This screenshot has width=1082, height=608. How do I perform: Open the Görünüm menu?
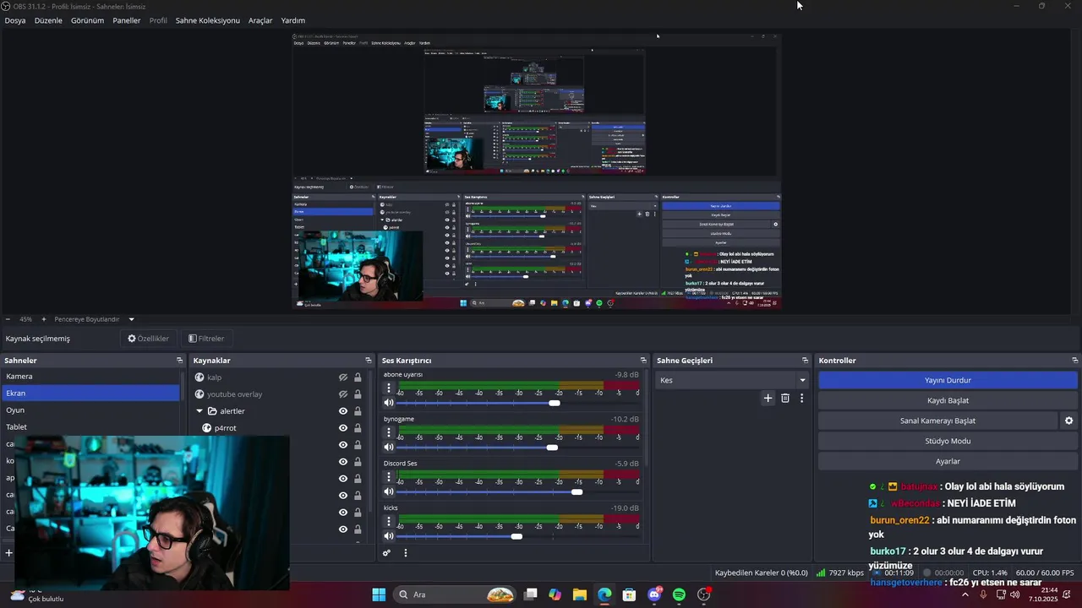pos(87,20)
